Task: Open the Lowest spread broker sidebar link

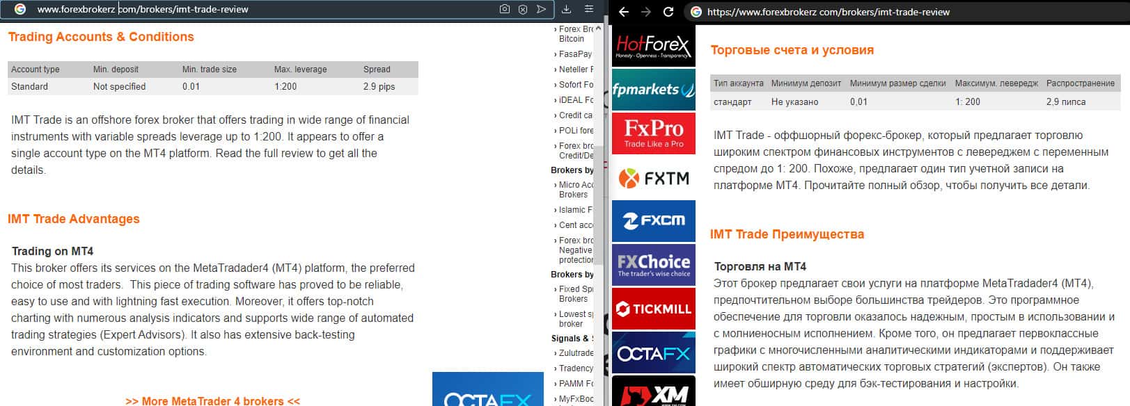Action: click(575, 318)
